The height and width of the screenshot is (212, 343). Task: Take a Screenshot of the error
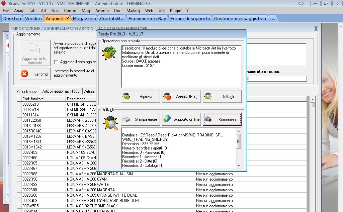[x=222, y=119]
